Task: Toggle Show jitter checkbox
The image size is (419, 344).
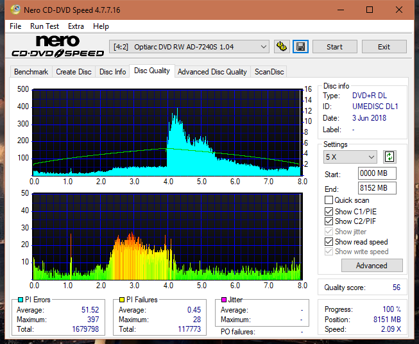Action: (x=329, y=232)
